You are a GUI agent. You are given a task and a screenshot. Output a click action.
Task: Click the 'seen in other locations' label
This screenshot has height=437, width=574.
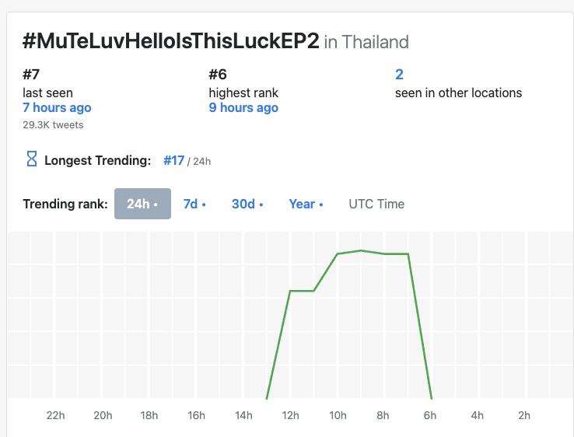(458, 93)
